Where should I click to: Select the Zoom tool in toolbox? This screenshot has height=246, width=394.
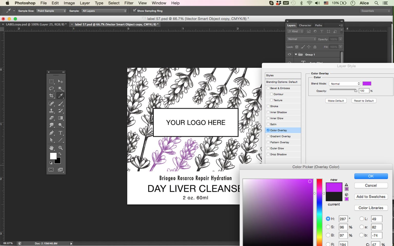[61, 148]
